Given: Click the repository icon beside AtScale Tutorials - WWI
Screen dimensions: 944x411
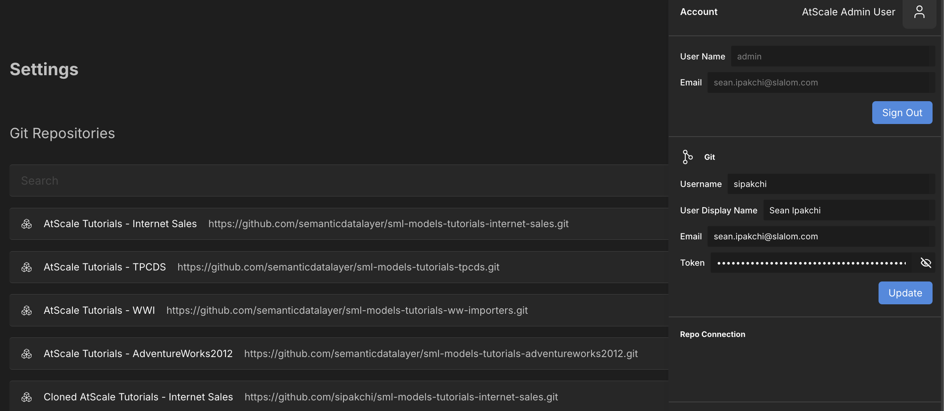Looking at the screenshot, I should pos(27,311).
